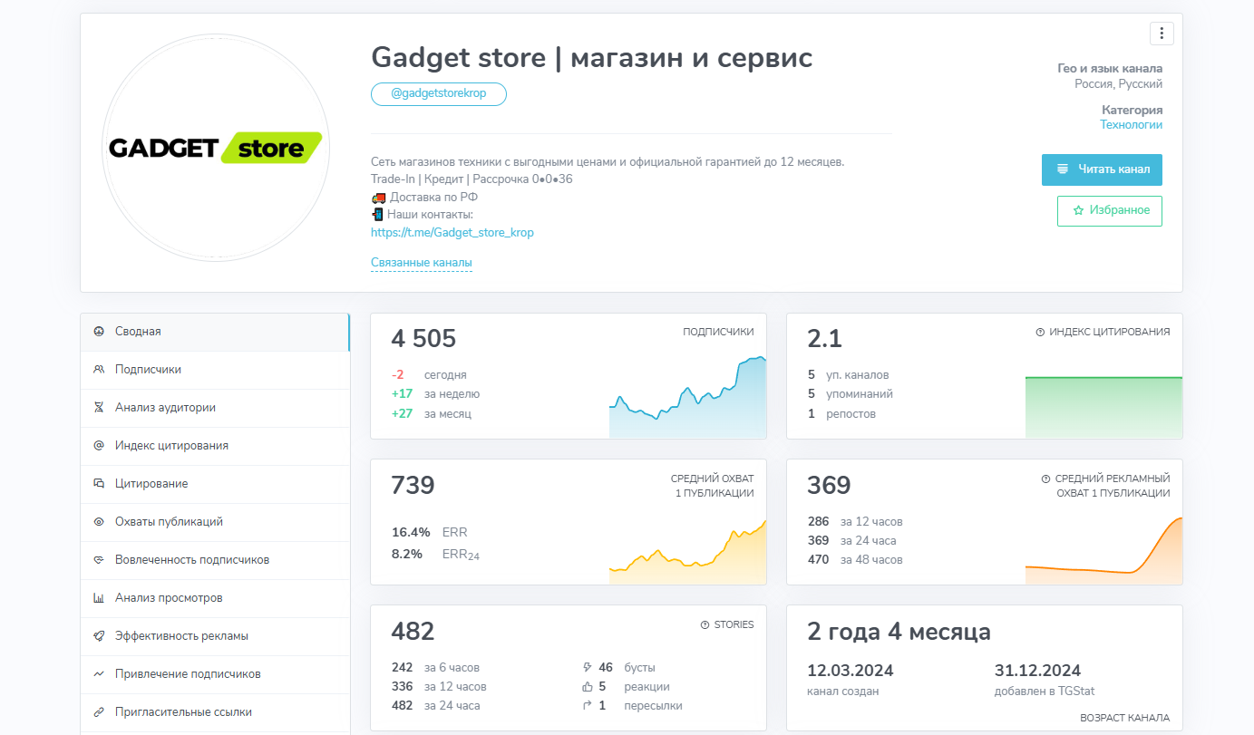Image resolution: width=1254 pixels, height=735 pixels.
Task: Click the Цитирование quote icon
Action: (x=99, y=484)
